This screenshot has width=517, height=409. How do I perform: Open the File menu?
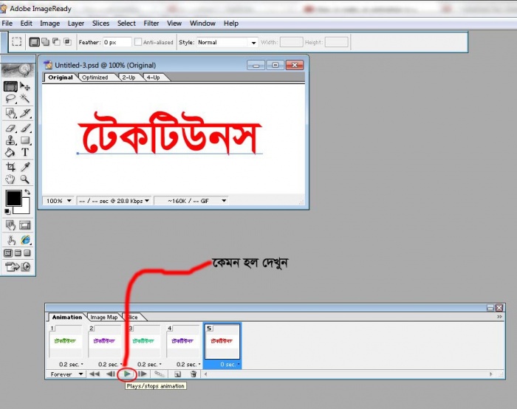[x=7, y=24]
